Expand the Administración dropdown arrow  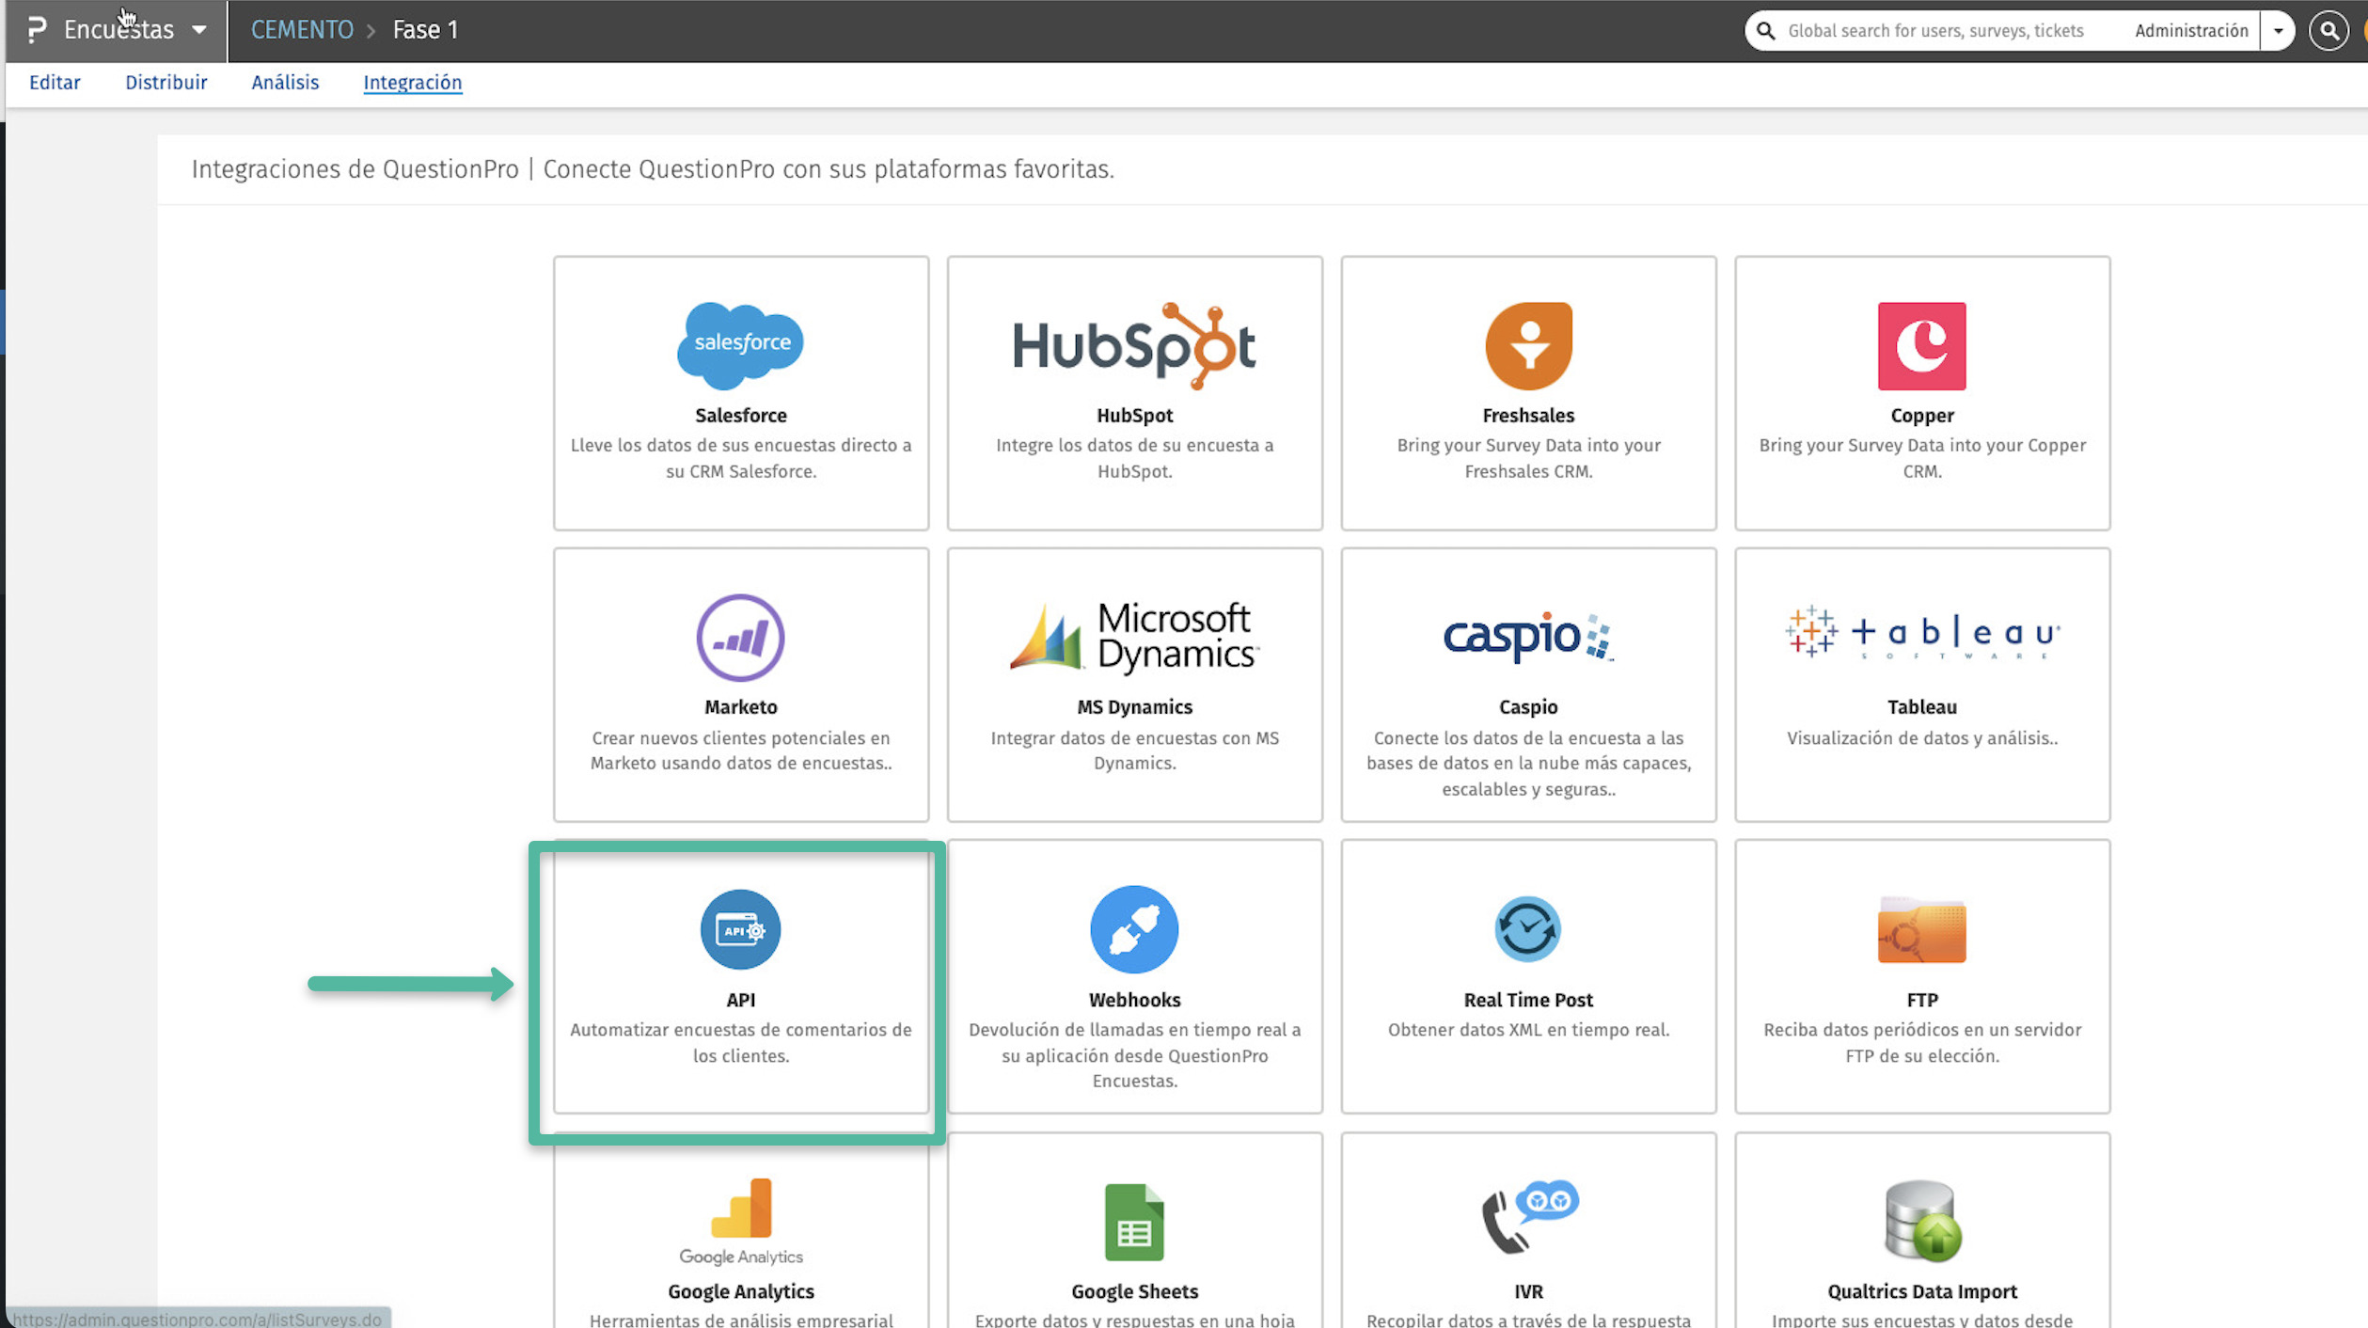(2278, 31)
